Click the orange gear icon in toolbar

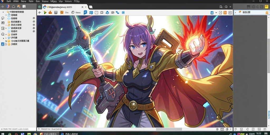62,13
